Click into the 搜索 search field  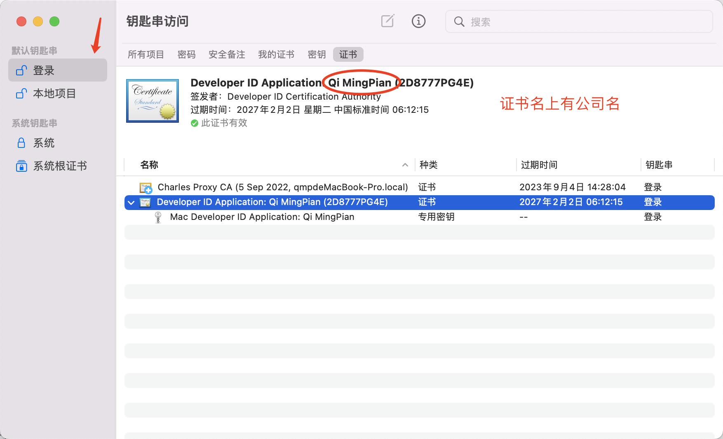point(579,21)
